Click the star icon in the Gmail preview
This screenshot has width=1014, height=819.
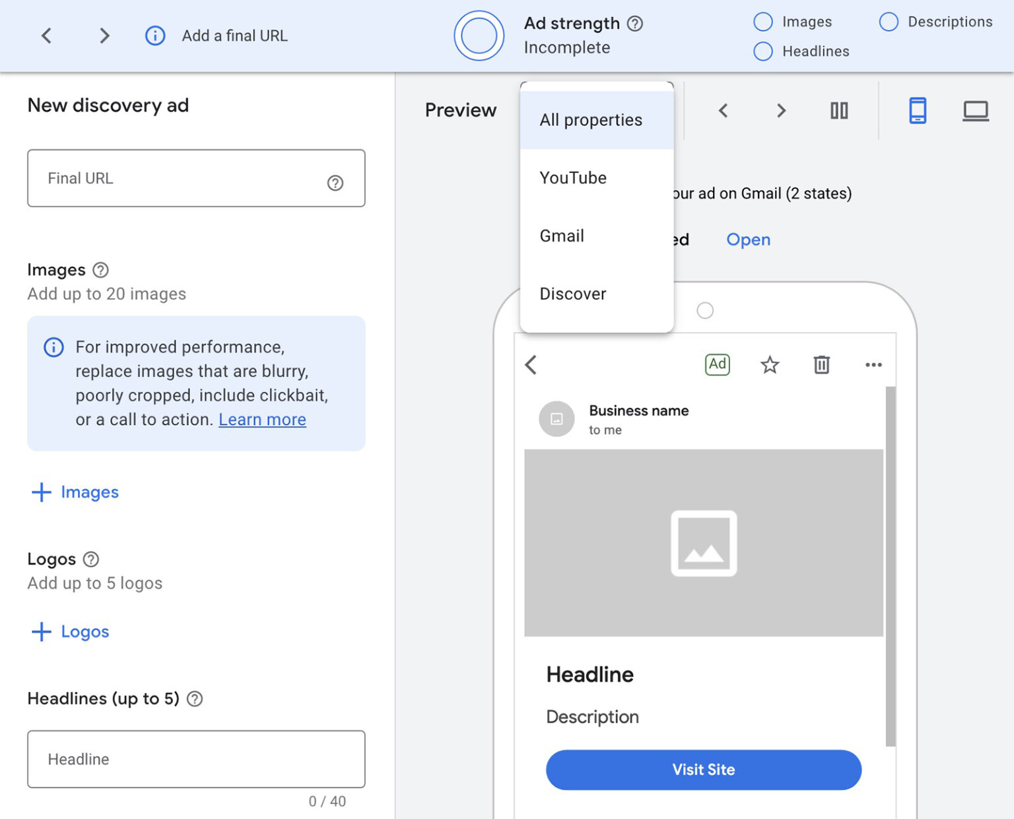[770, 365]
